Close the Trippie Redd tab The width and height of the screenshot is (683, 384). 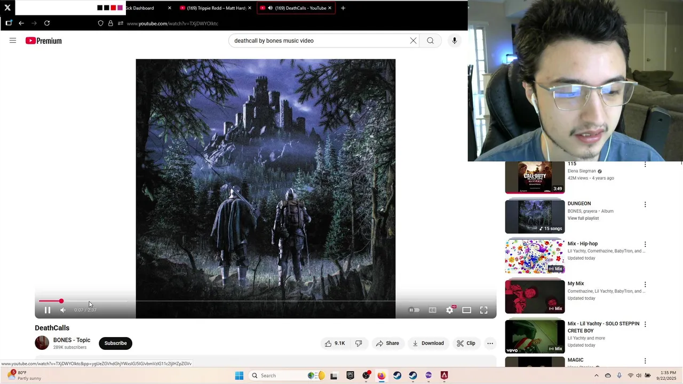(250, 8)
